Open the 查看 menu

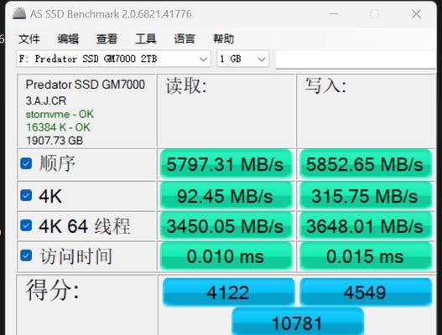click(107, 39)
